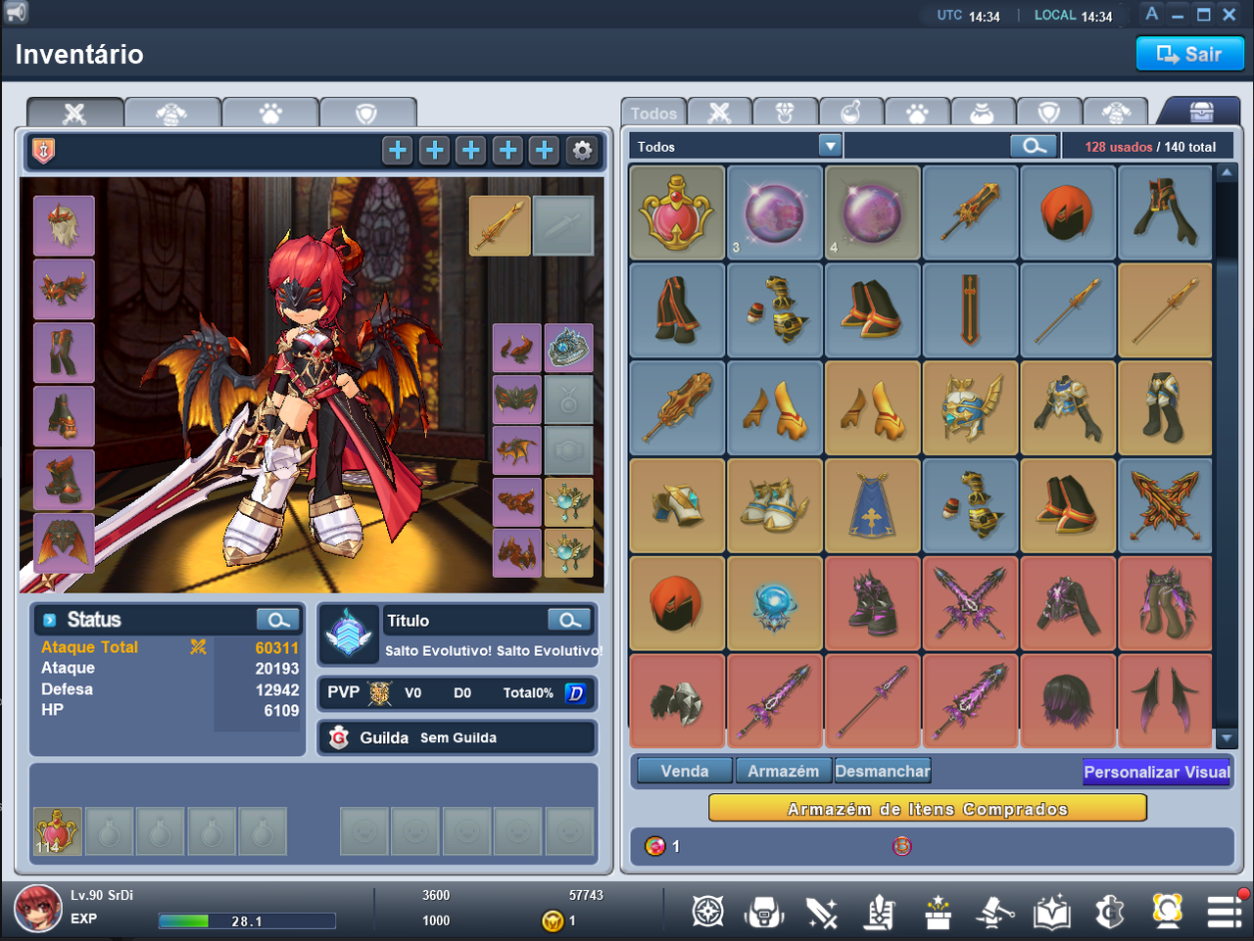Open the potion consumables inventory tab
This screenshot has height=941, width=1254.
pos(851,113)
